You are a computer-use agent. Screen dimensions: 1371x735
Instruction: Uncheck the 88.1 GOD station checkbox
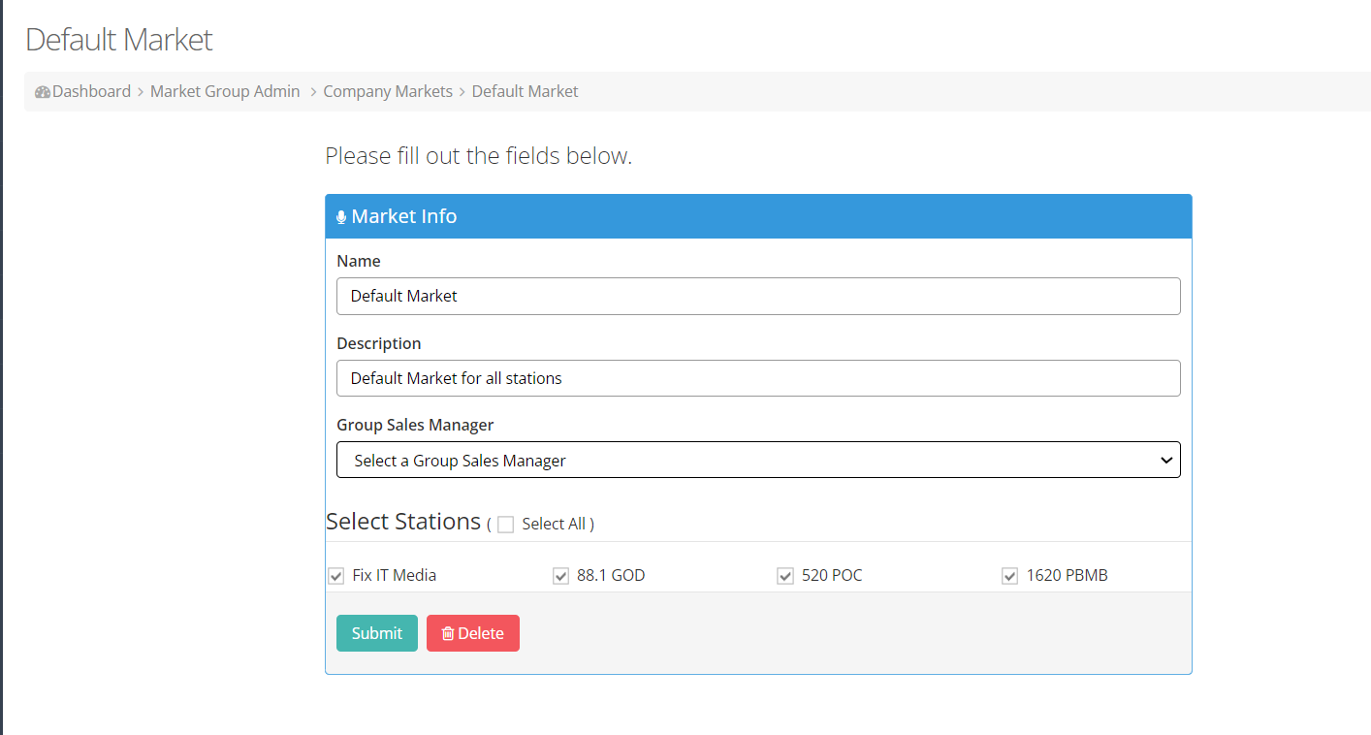pyautogui.click(x=560, y=576)
